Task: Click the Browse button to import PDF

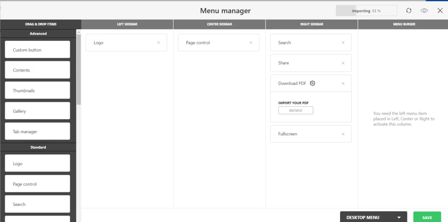Action: click(296, 111)
